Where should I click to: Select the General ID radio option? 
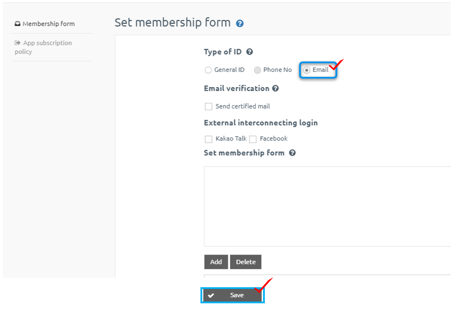tap(208, 70)
